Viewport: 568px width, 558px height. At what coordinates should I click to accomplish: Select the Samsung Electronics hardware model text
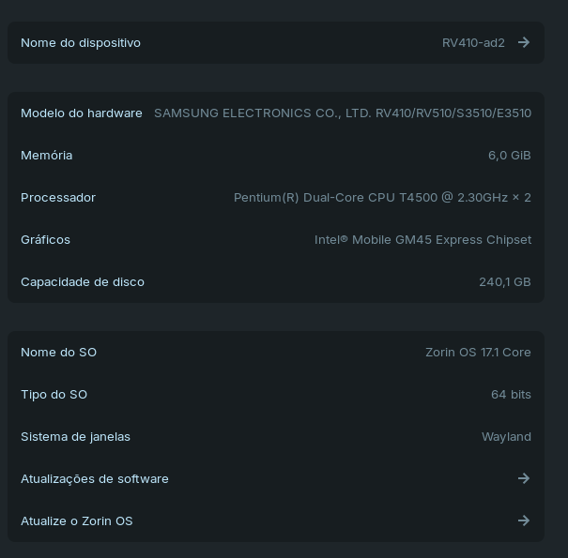(x=343, y=113)
